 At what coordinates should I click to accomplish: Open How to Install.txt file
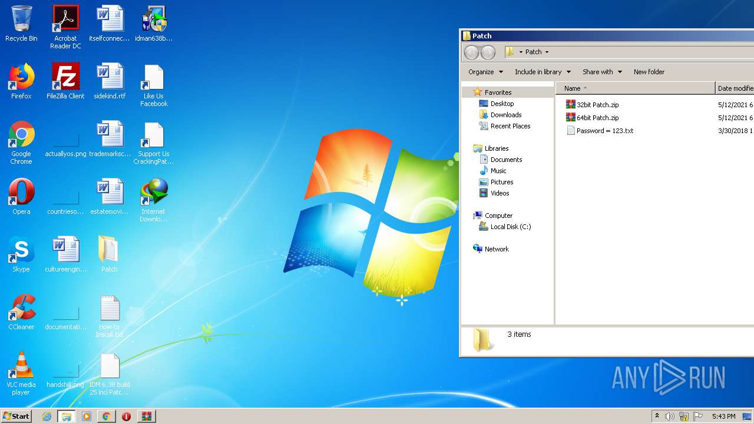[110, 316]
